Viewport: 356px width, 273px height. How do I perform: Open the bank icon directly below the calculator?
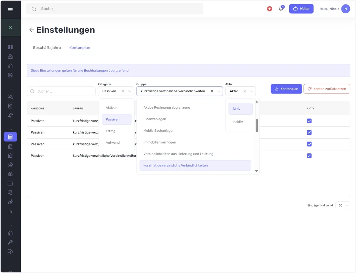point(10,146)
